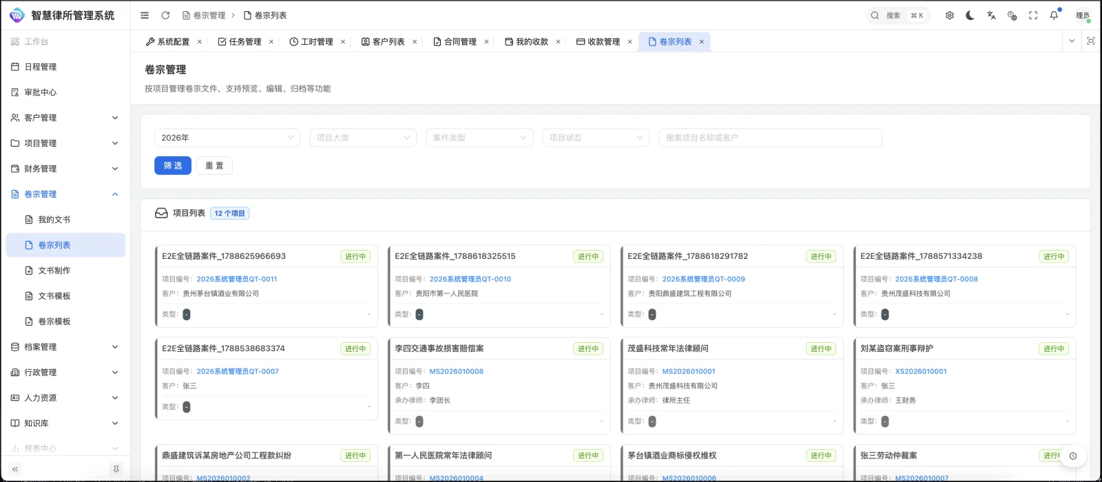The width and height of the screenshot is (1102, 482).
Task: Click the refresh page icon
Action: (x=165, y=15)
